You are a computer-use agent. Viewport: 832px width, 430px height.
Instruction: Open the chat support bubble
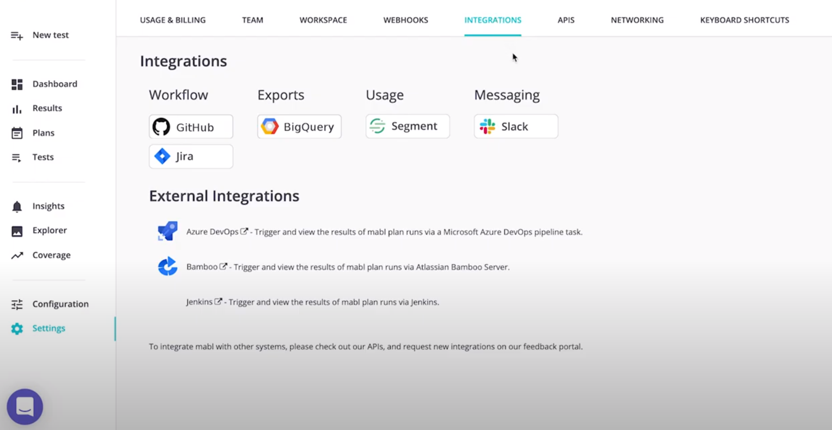pyautogui.click(x=25, y=407)
